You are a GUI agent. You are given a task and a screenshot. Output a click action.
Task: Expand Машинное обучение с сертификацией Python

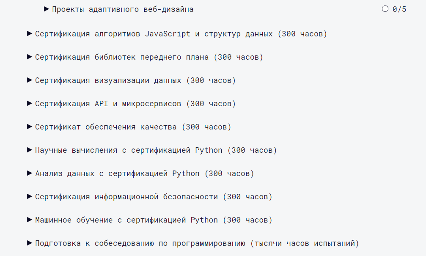point(30,220)
